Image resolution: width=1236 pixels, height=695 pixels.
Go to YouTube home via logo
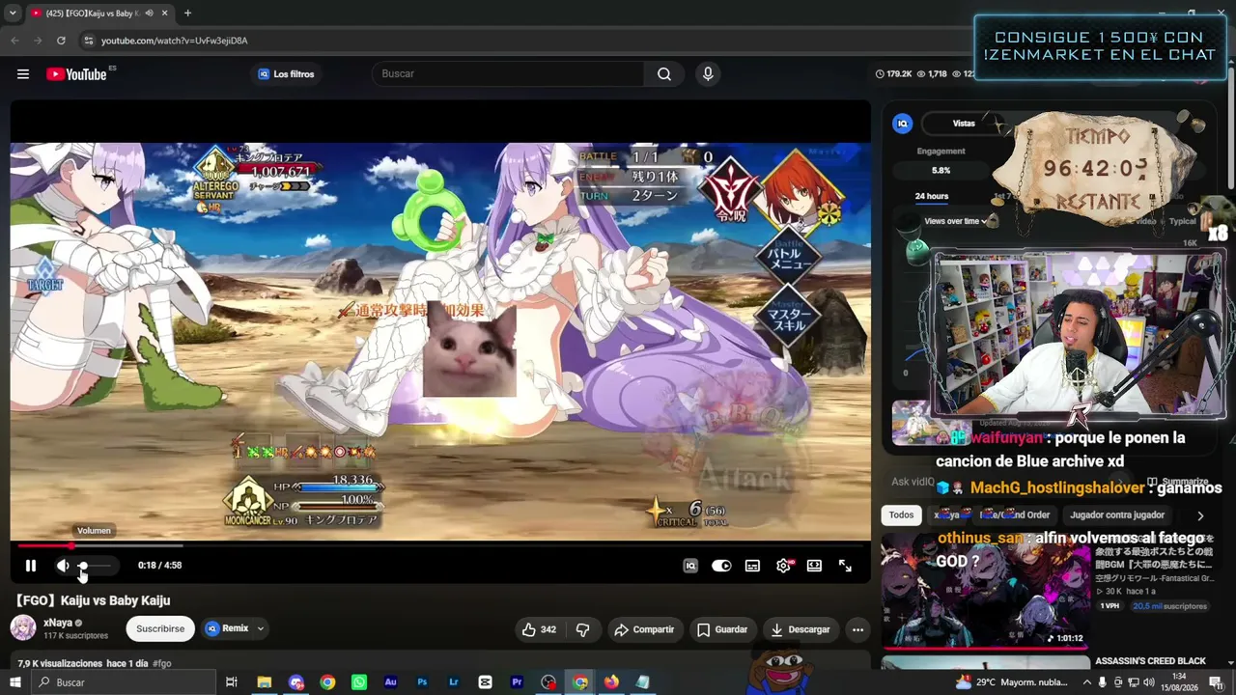[x=76, y=74]
